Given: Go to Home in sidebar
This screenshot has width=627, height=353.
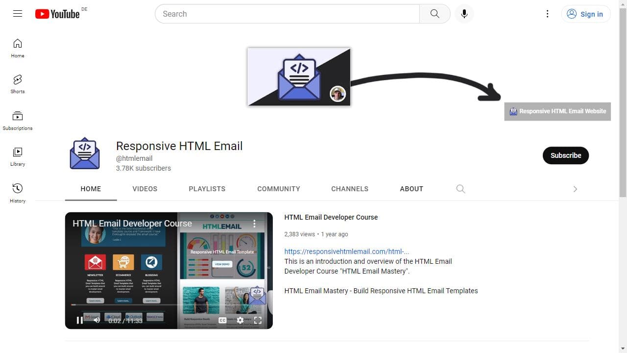Looking at the screenshot, I should pos(18,49).
